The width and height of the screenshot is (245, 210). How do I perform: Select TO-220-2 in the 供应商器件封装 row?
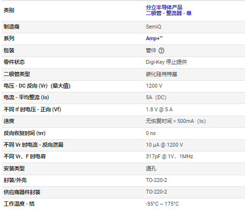(157, 192)
